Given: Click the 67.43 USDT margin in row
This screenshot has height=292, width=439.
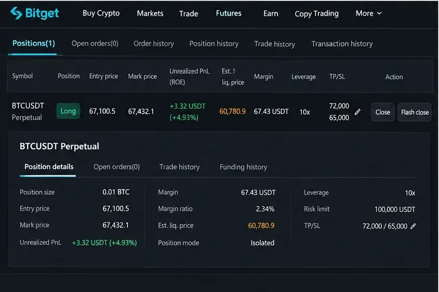Looking at the screenshot, I should pyautogui.click(x=271, y=112).
